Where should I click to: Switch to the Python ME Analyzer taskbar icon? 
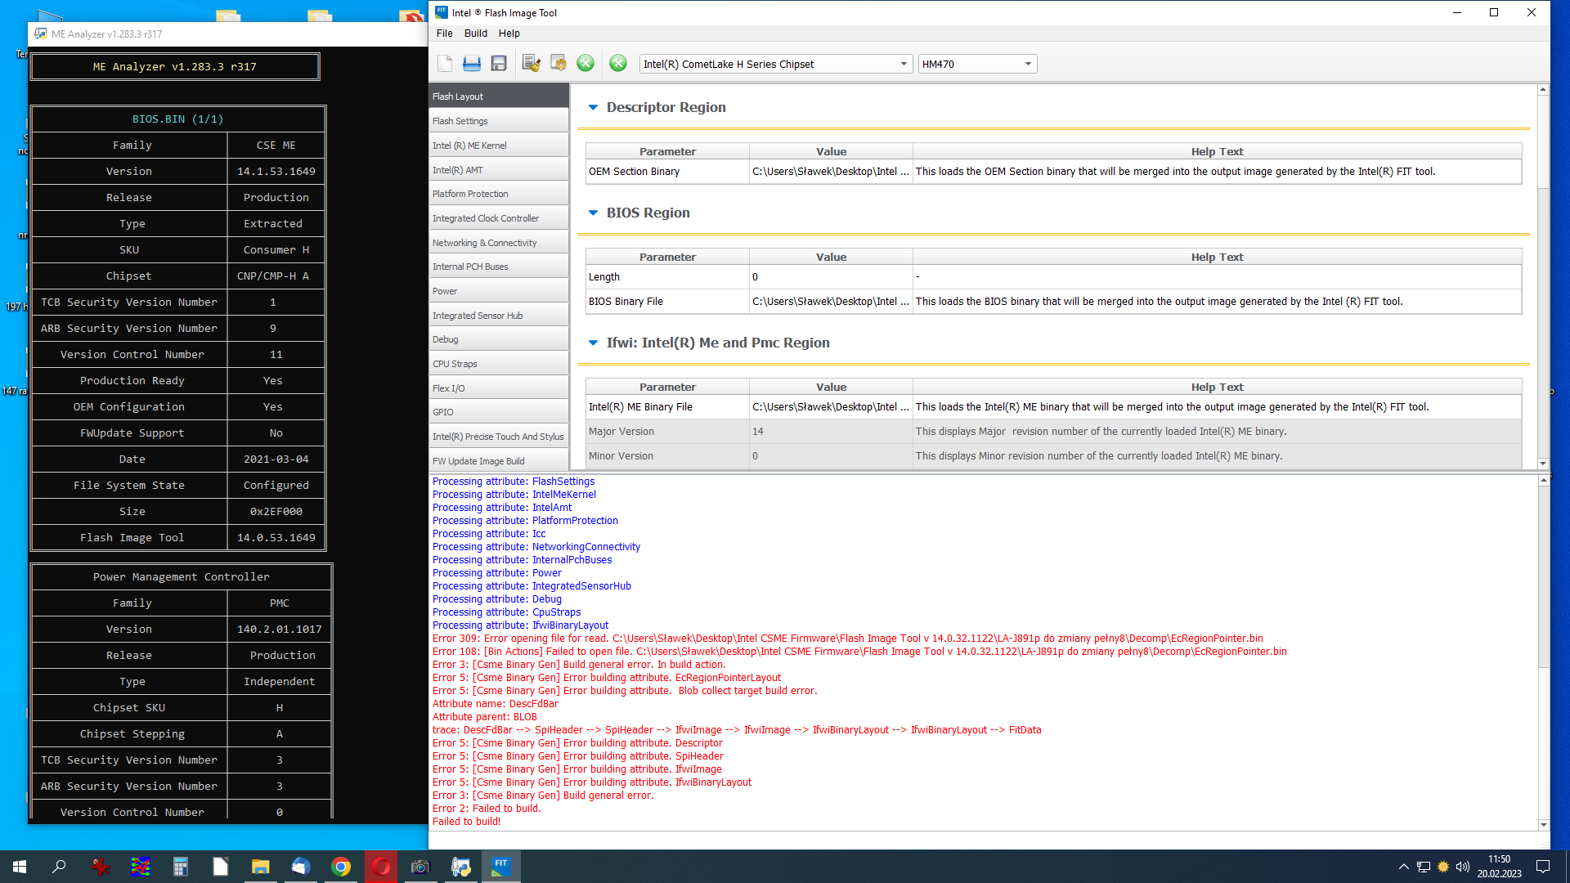(461, 867)
